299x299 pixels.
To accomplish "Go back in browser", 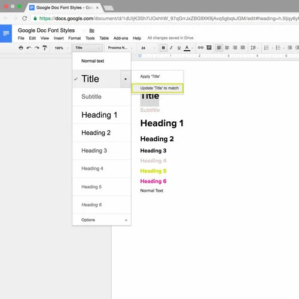I will tap(6, 19).
